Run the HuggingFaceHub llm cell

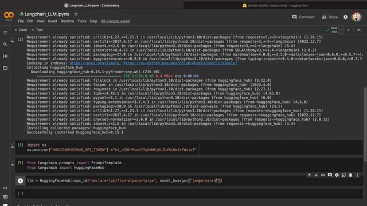pyautogui.click(x=21, y=181)
